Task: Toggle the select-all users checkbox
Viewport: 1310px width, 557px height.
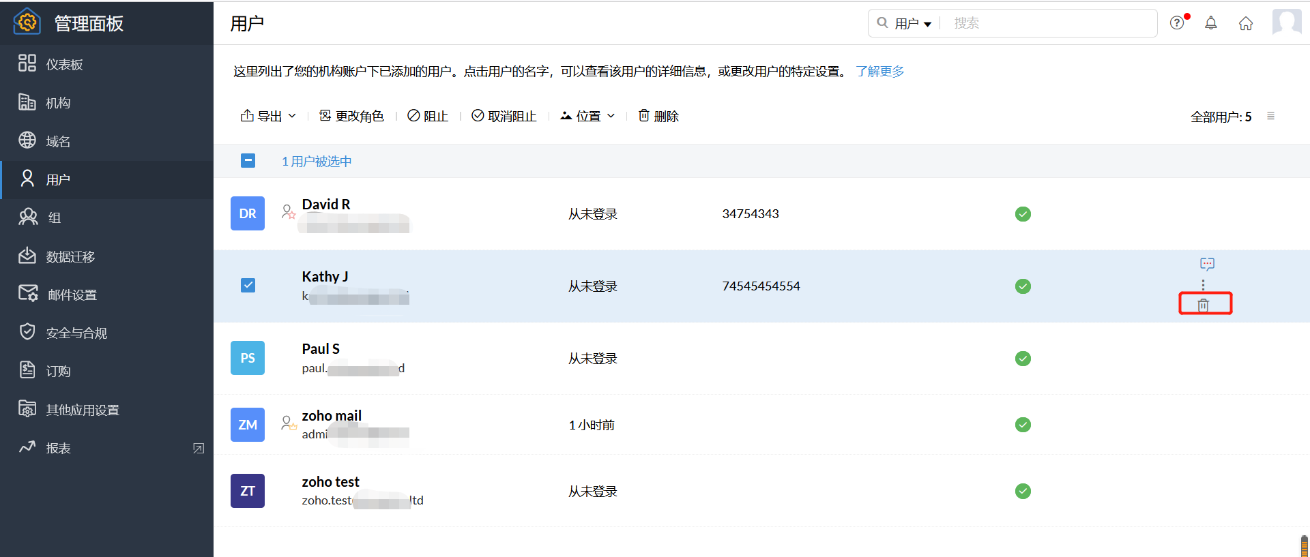Action: coord(248,160)
